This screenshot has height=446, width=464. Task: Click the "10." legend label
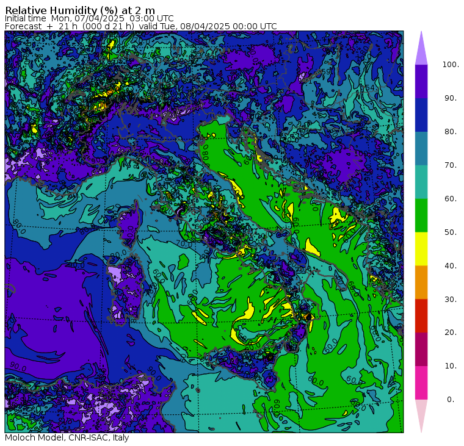pyautogui.click(x=451, y=366)
